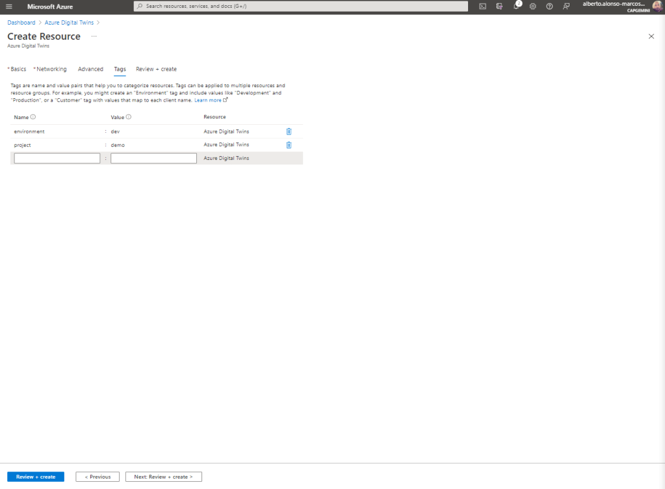Show info tooltip next to Name column

(33, 117)
